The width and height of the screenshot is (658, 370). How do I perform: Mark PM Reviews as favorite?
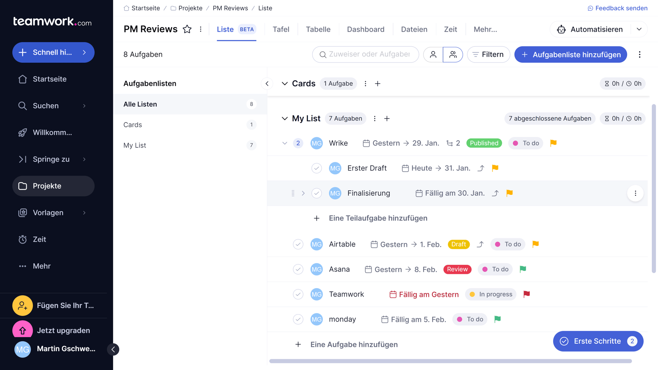pos(187,29)
